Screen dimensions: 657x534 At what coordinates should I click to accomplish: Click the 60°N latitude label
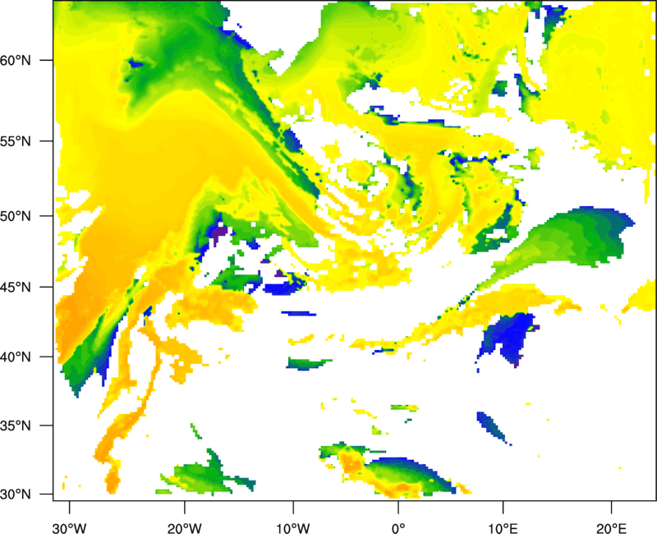pyautogui.click(x=16, y=60)
